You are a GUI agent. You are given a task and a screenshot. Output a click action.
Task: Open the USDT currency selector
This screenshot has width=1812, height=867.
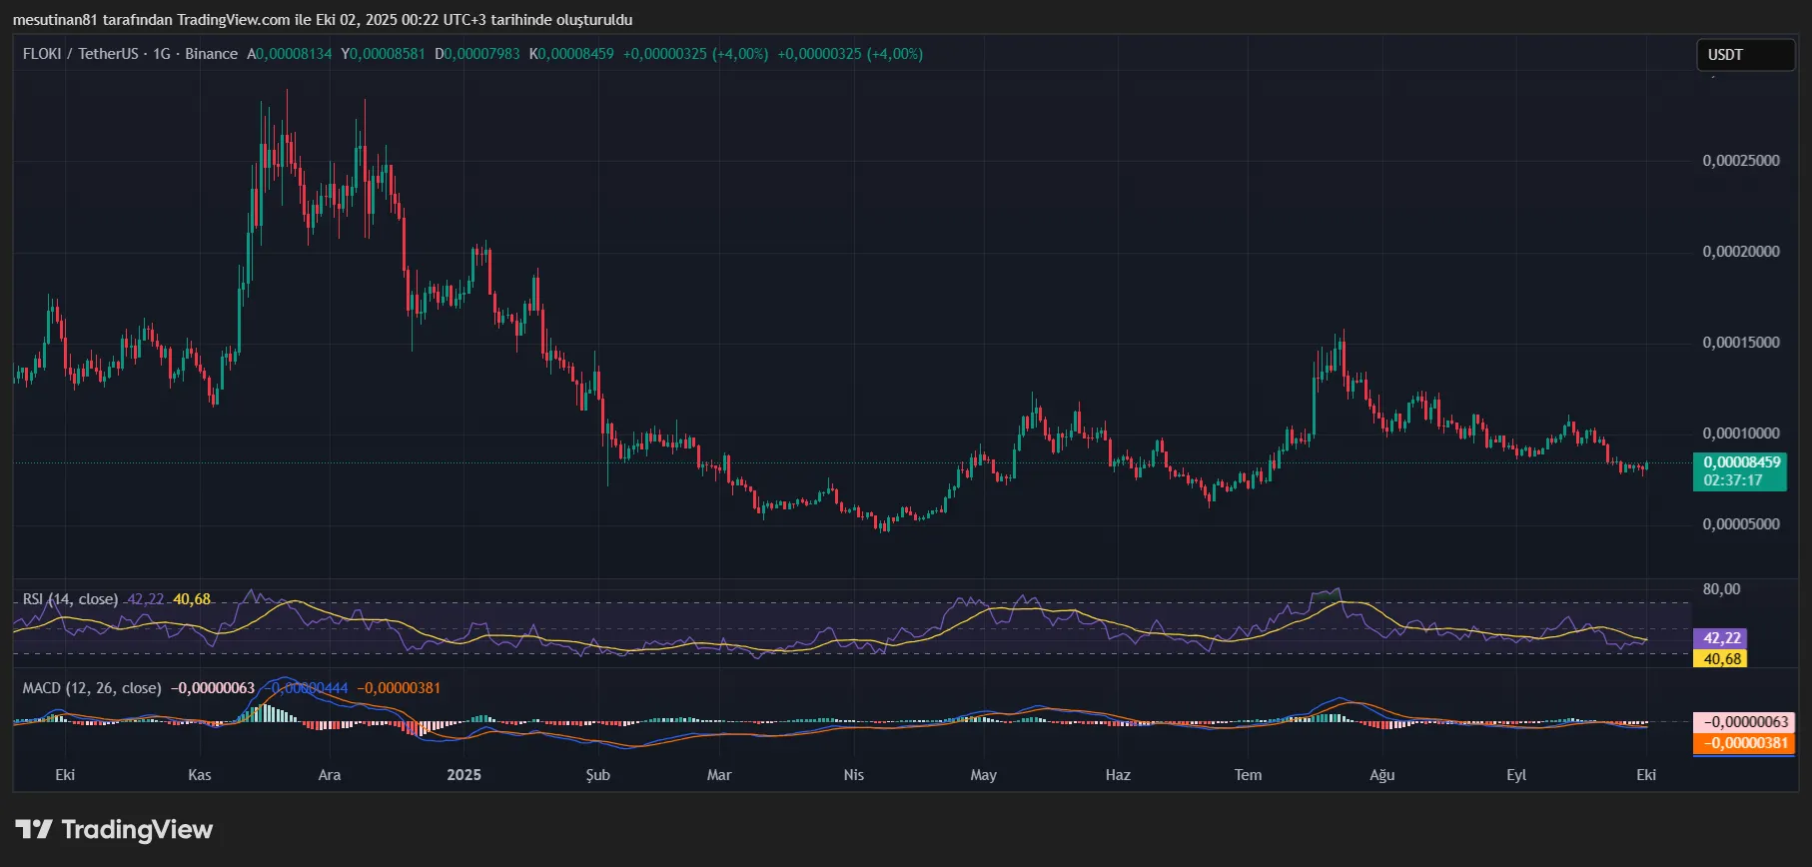pyautogui.click(x=1744, y=55)
